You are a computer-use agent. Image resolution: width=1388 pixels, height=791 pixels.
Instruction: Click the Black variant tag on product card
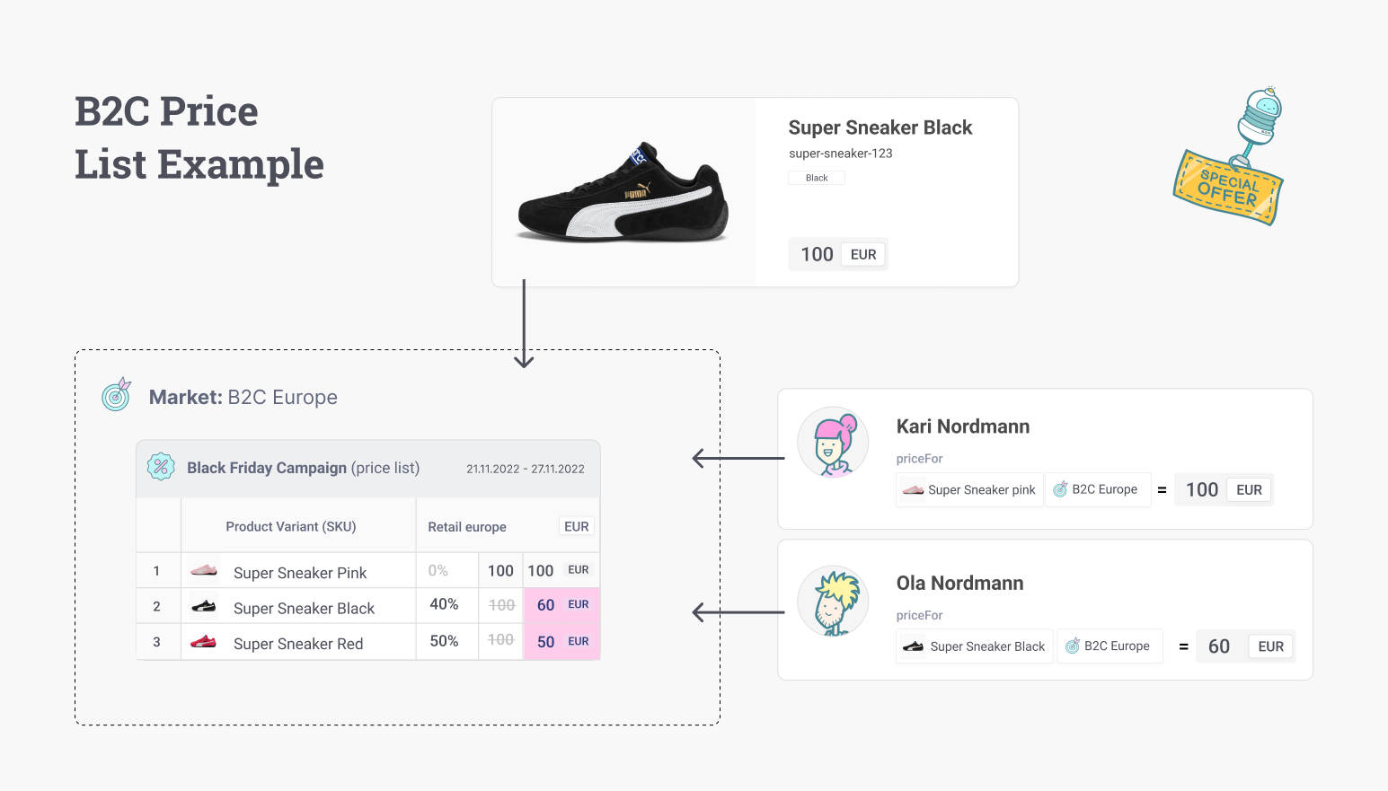click(817, 178)
